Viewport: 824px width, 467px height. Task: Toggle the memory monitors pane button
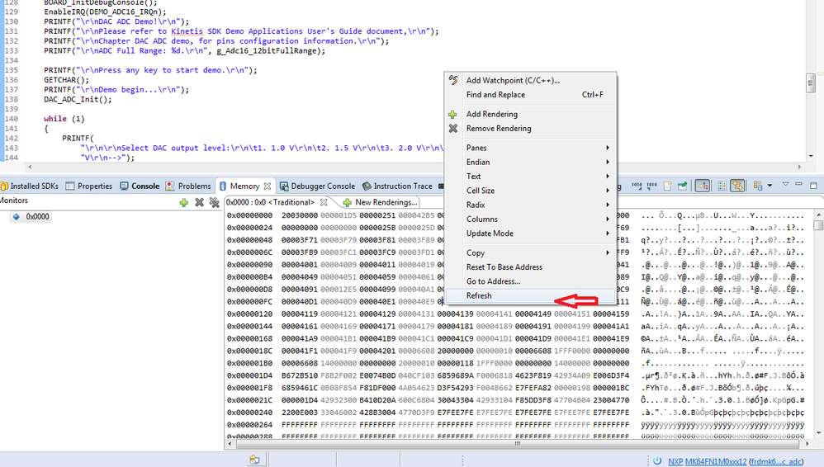(703, 186)
